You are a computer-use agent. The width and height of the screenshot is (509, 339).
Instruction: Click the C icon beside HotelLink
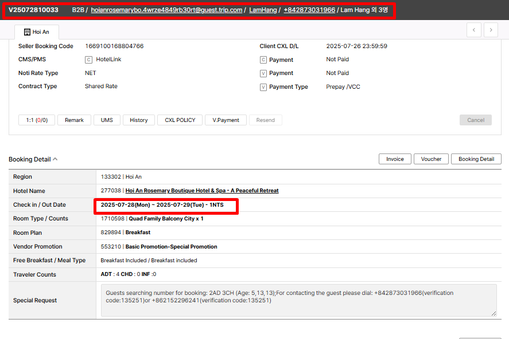(x=88, y=60)
